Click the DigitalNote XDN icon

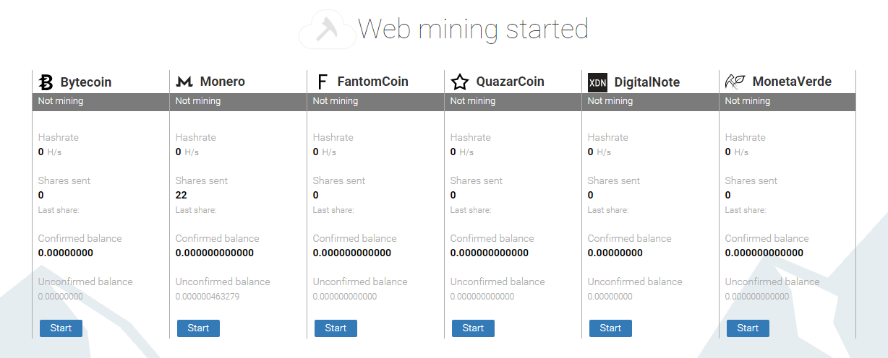(597, 82)
